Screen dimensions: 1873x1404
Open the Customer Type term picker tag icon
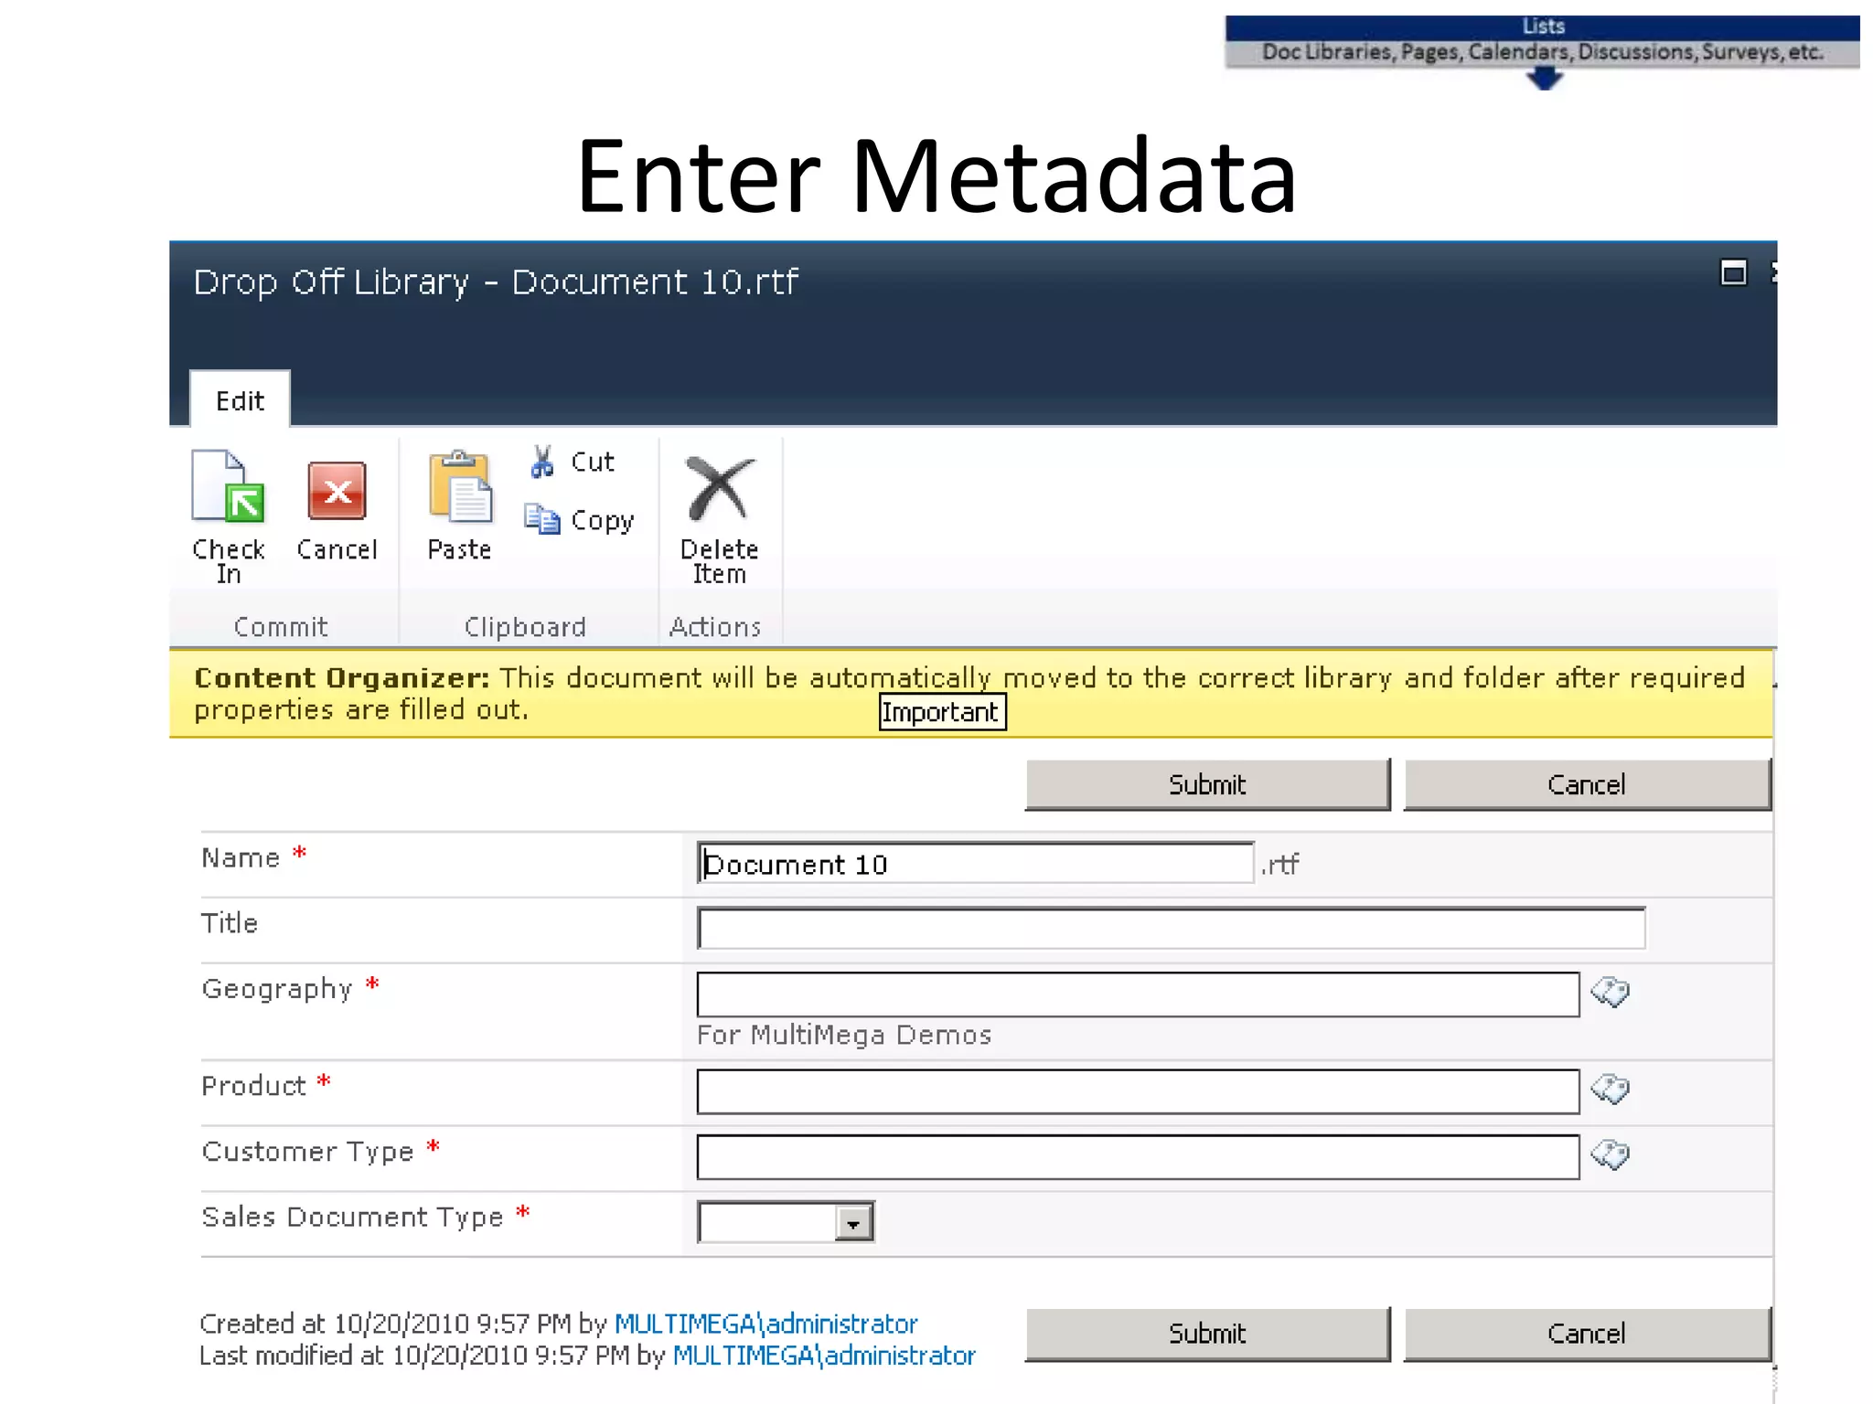coord(1611,1155)
